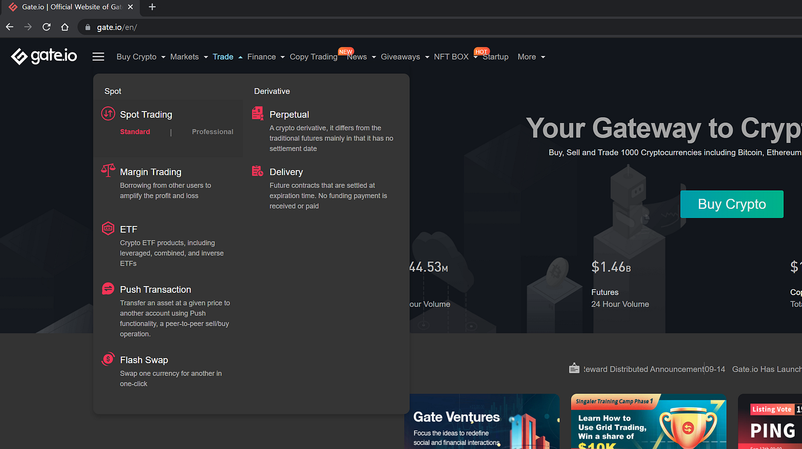Click the Perpetual contract icon
The width and height of the screenshot is (802, 449).
(258, 114)
